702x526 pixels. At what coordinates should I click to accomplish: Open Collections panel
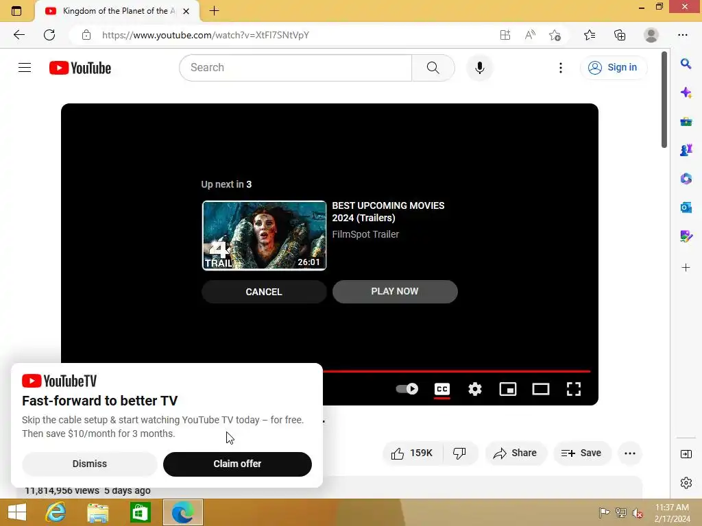coord(620,35)
